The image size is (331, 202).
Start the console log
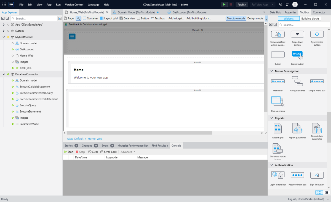(x=69, y=152)
